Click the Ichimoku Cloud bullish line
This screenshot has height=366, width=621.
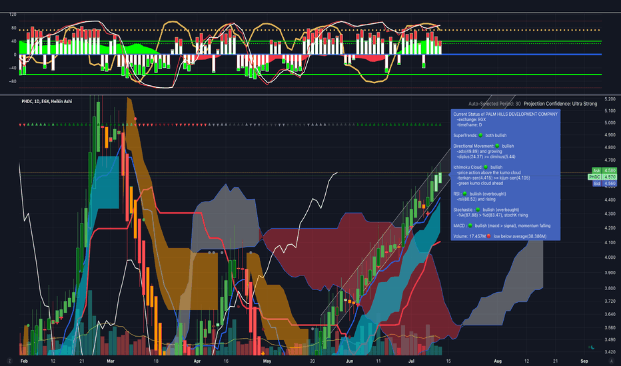pos(478,168)
